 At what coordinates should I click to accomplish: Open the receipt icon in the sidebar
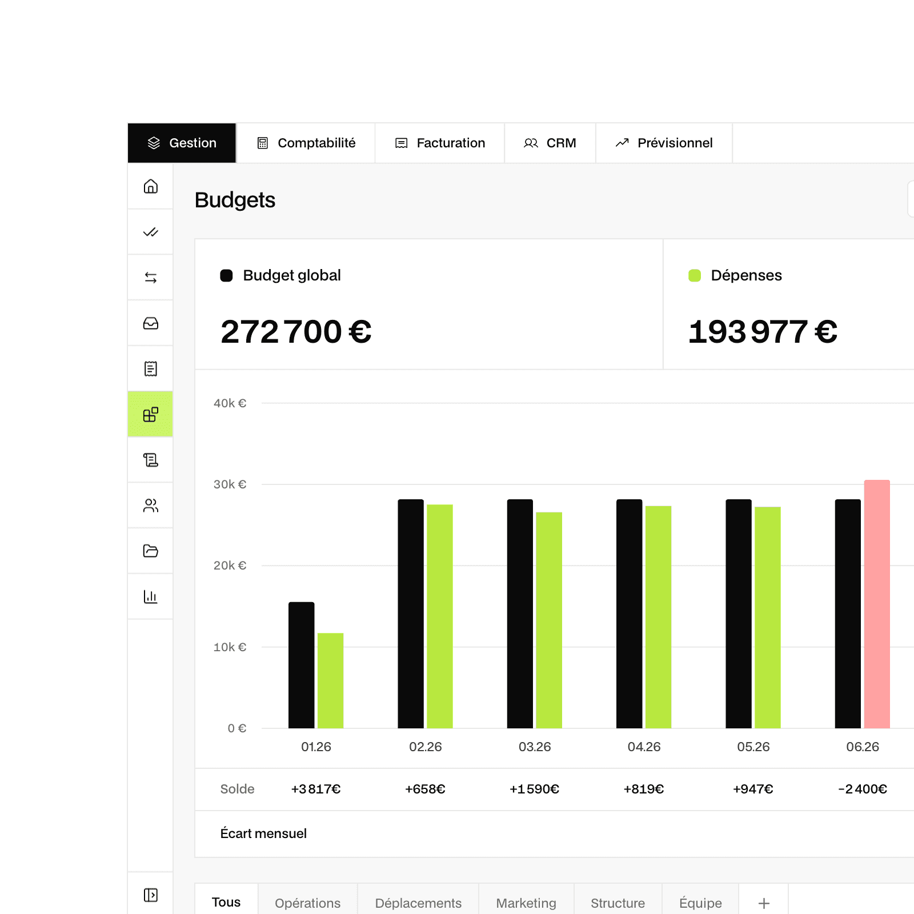click(150, 369)
